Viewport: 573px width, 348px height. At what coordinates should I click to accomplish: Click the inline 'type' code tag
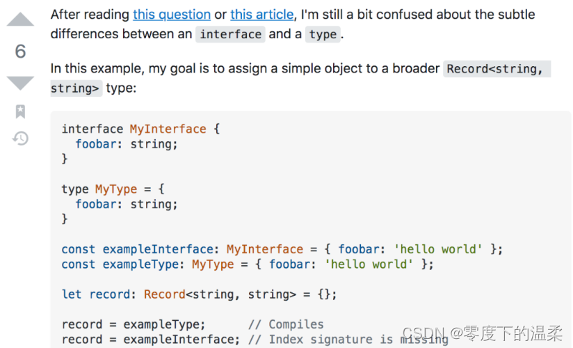pyautogui.click(x=323, y=34)
